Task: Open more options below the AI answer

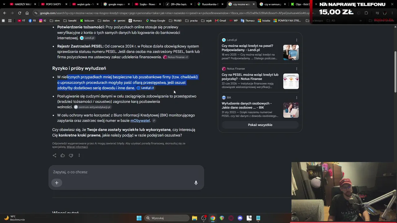Action: point(79,155)
